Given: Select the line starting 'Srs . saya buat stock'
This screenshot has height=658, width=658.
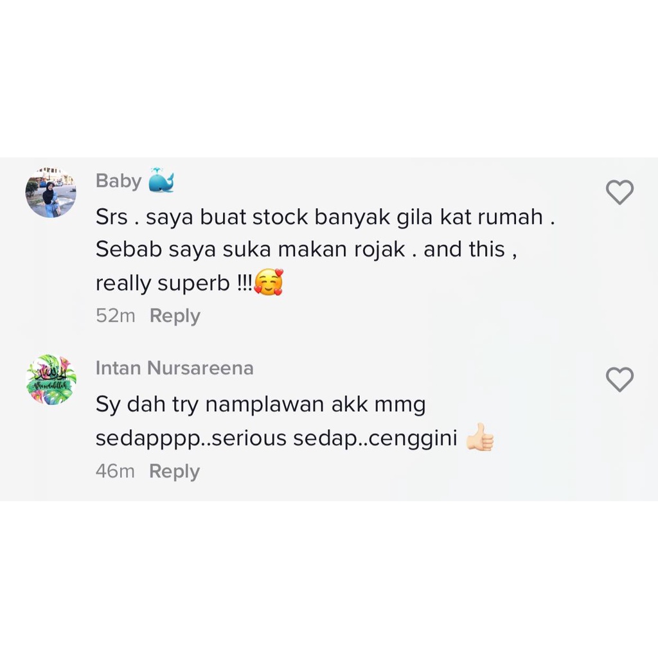Looking at the screenshot, I should [x=325, y=217].
